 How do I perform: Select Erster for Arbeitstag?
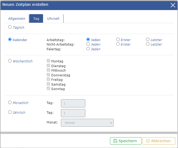point(118,40)
